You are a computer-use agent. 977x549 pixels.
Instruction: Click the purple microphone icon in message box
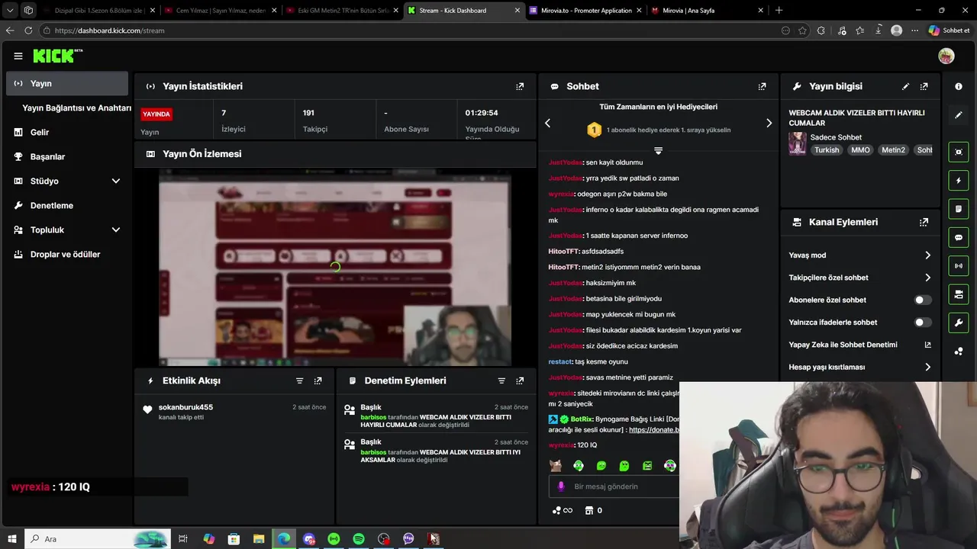(561, 486)
